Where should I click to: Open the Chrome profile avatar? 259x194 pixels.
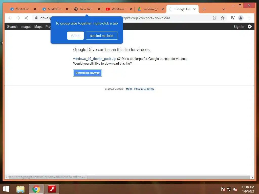point(241,18)
